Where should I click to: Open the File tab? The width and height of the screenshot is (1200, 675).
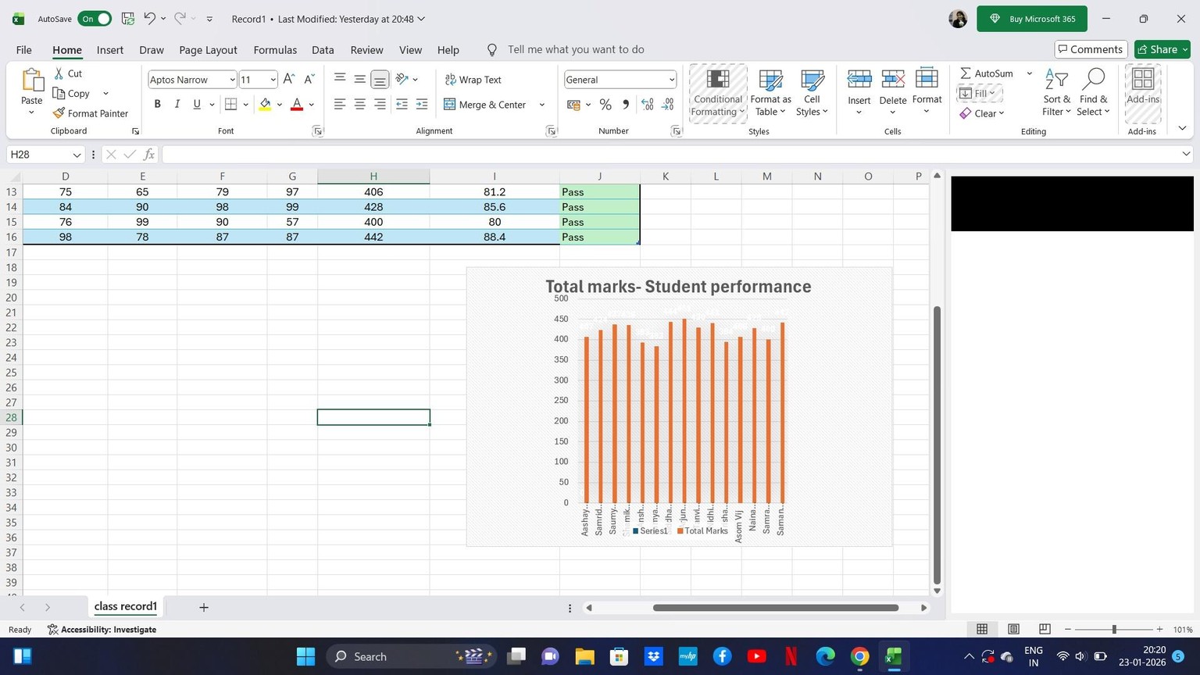[x=24, y=50]
